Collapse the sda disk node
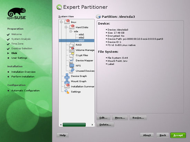Image resolution: width=190 pixels, height=142 pixels. 71,31
